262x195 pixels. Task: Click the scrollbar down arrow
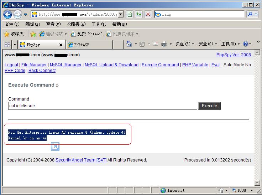pos(257,183)
